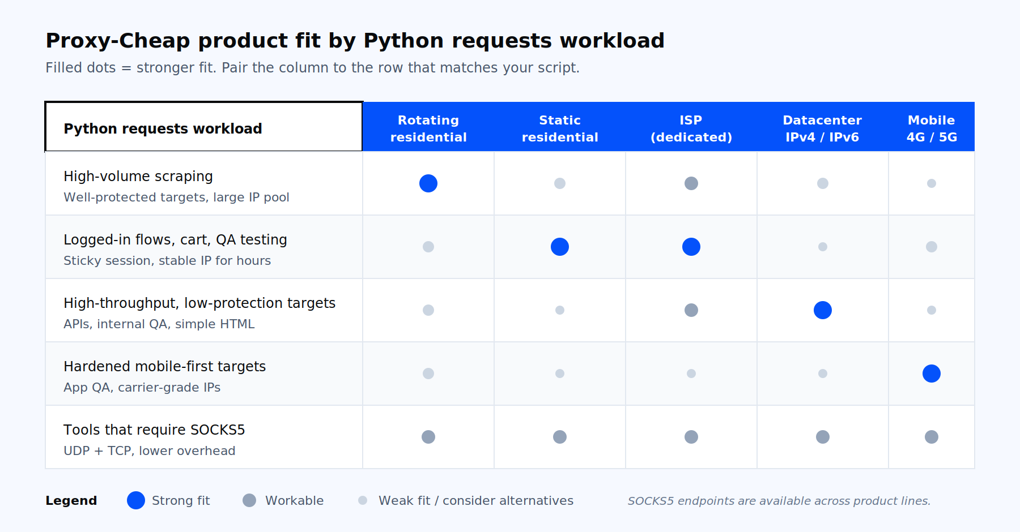
Task: Click the dot for logged-in flows, rotating residential
Action: [x=428, y=247]
